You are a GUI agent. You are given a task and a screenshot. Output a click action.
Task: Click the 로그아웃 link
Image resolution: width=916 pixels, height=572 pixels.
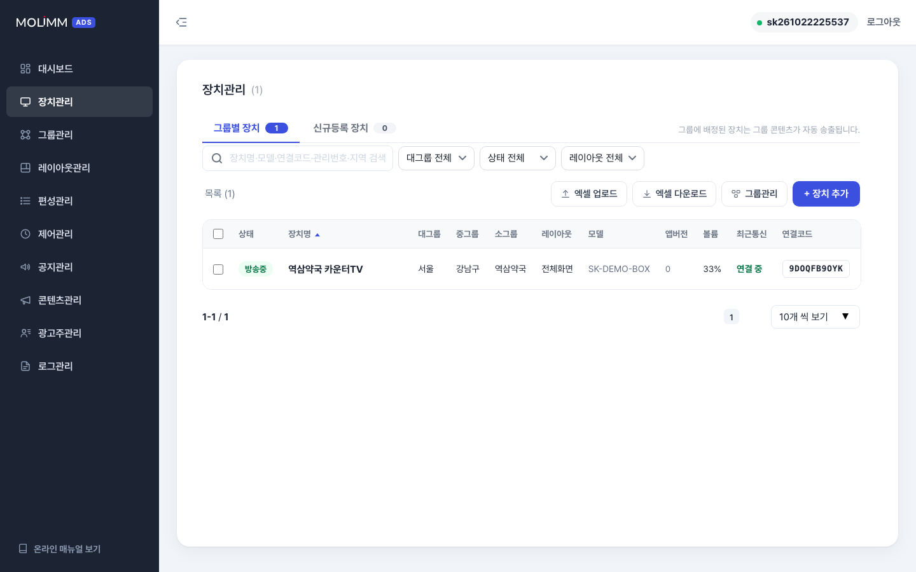pos(884,22)
